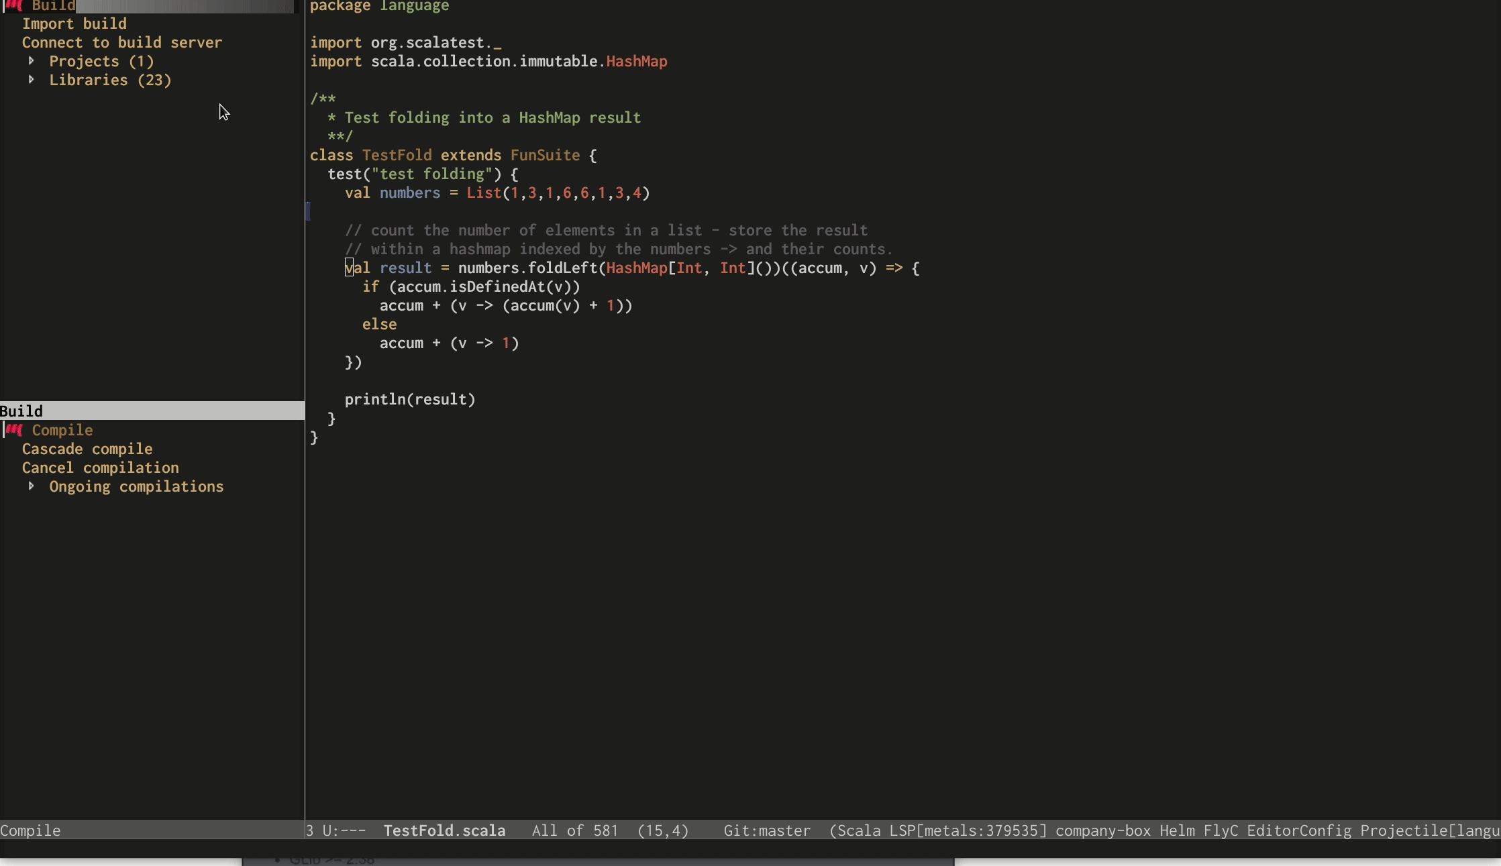The width and height of the screenshot is (1501, 866).
Task: Toggle visibility of Projects section
Action: coord(31,61)
